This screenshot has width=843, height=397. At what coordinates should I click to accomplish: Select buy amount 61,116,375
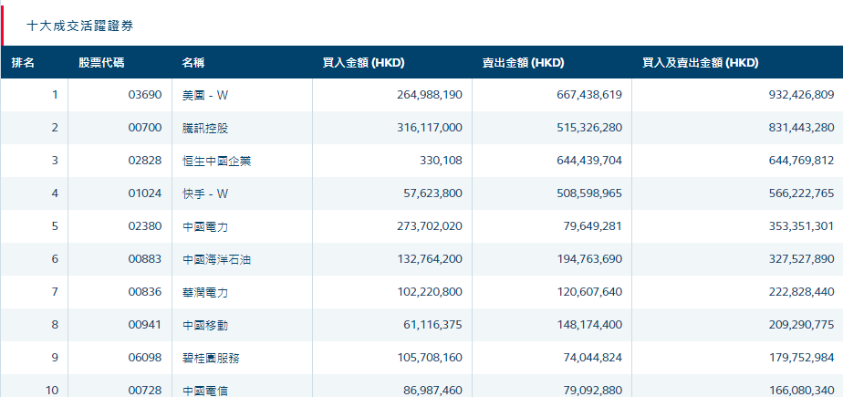[432, 324]
